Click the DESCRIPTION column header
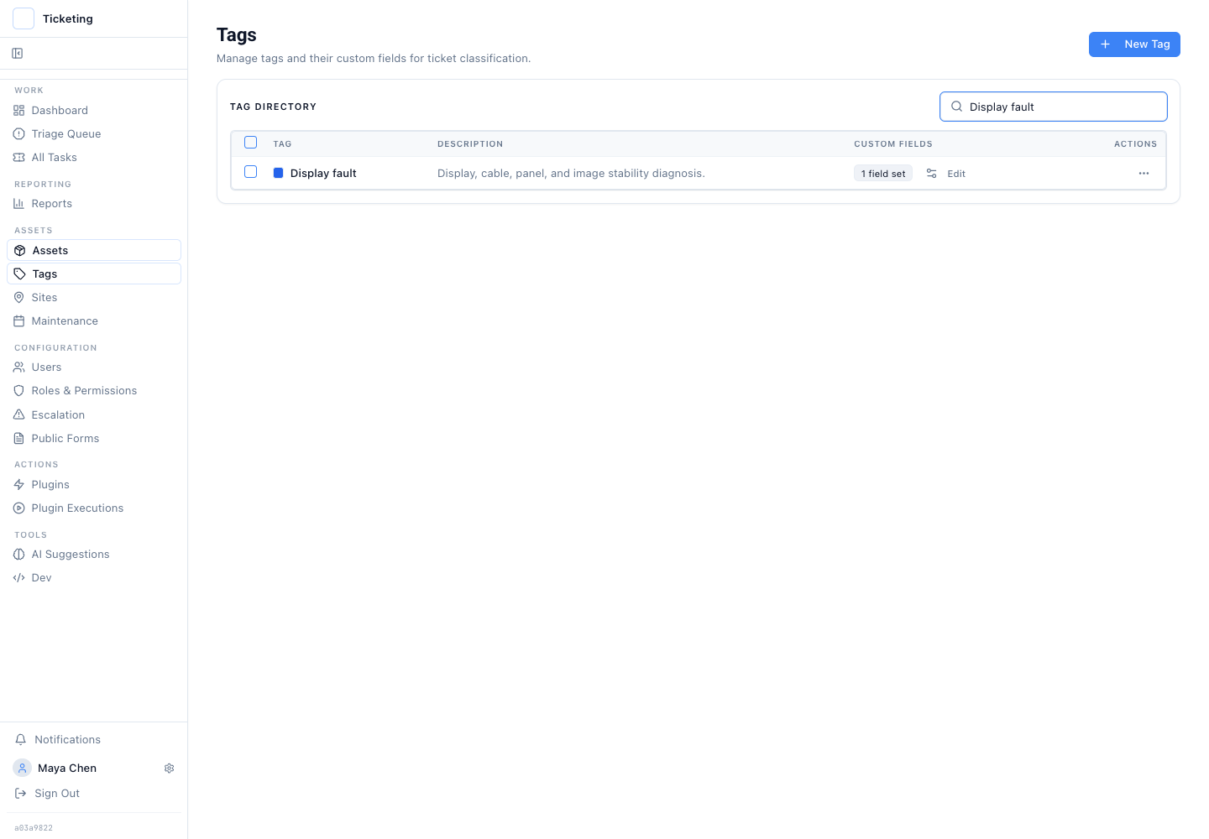 point(470,144)
